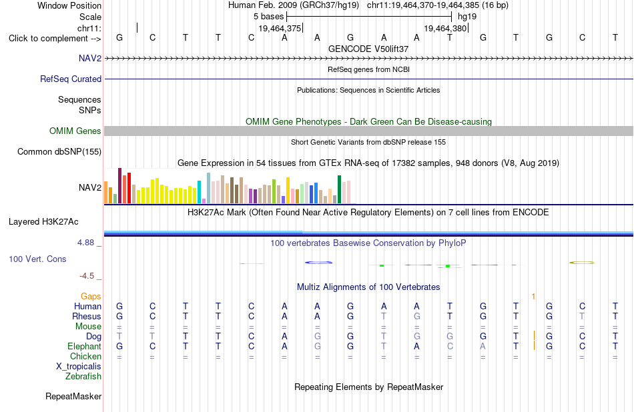Screen dimensions: 634x412
Task: Open the GTEx 'Gene Expression in 54 tissues' title
Action: (368, 163)
